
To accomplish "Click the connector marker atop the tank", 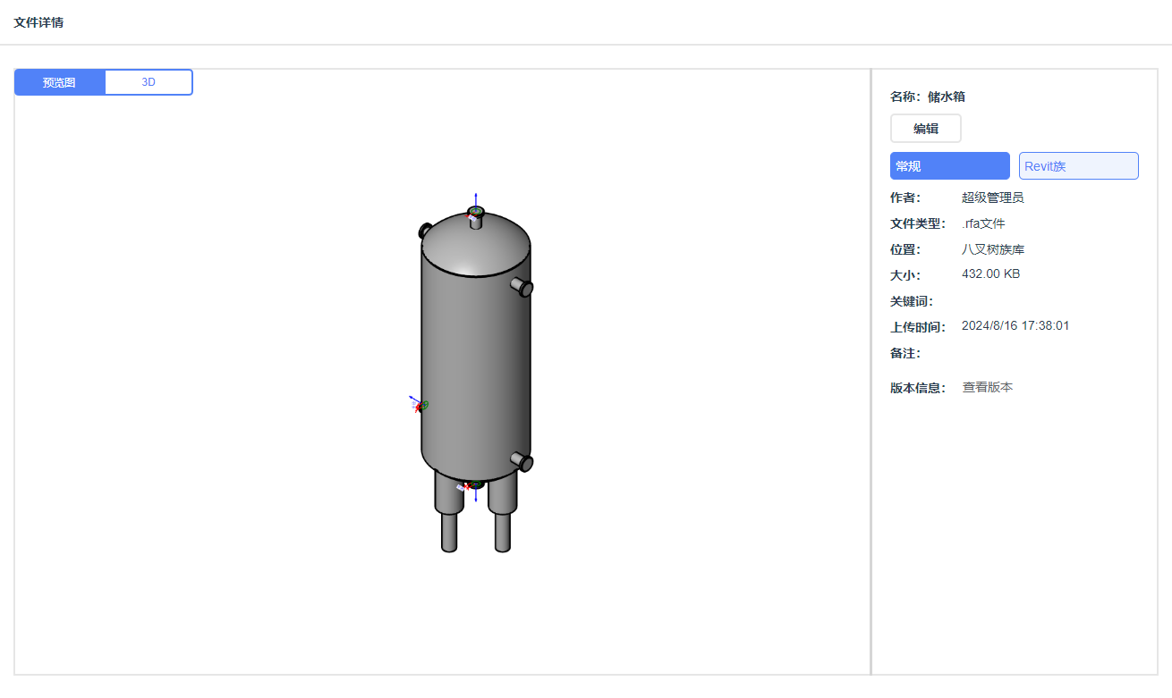I will coord(475,213).
